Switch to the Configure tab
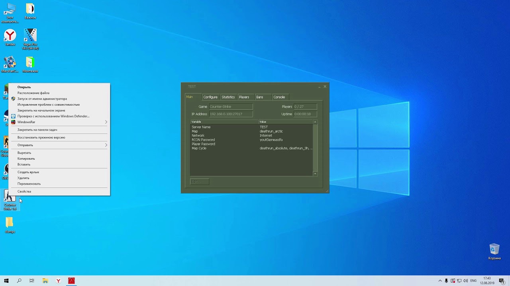510x286 pixels. pos(210,97)
